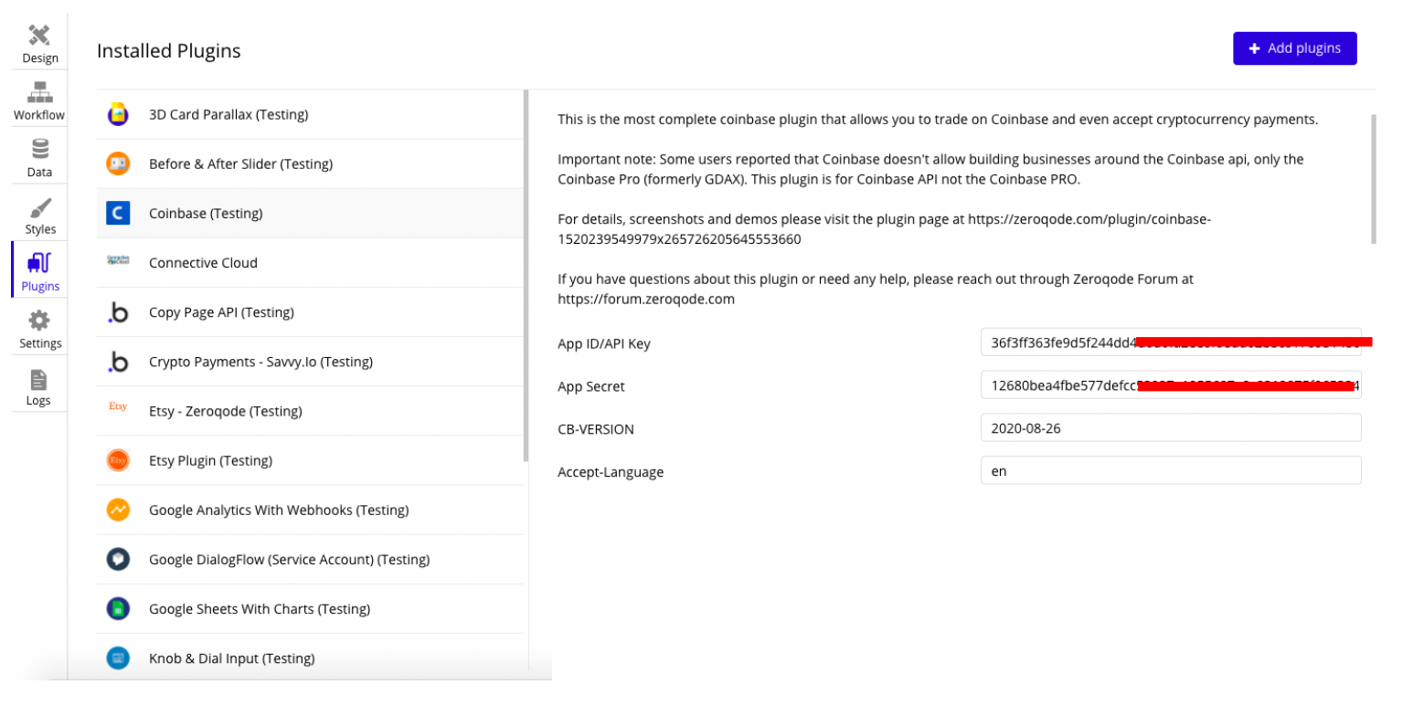Click the Before & After Slider plugin icon
1413x705 pixels.
tap(118, 163)
